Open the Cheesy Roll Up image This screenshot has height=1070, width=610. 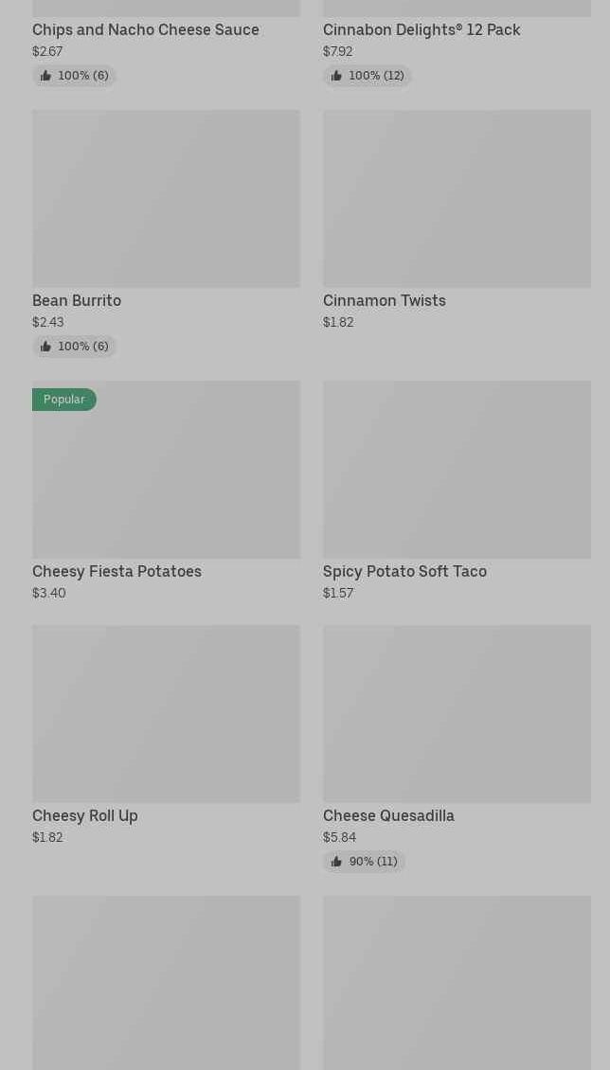(166, 714)
